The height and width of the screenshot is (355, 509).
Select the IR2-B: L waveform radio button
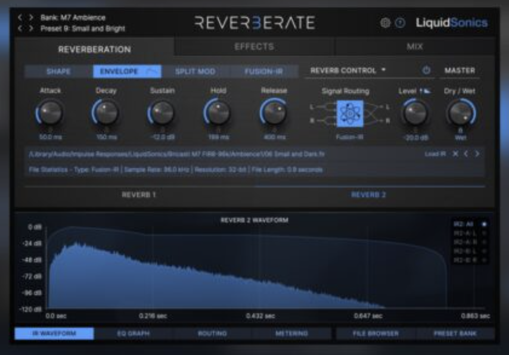pyautogui.click(x=485, y=251)
